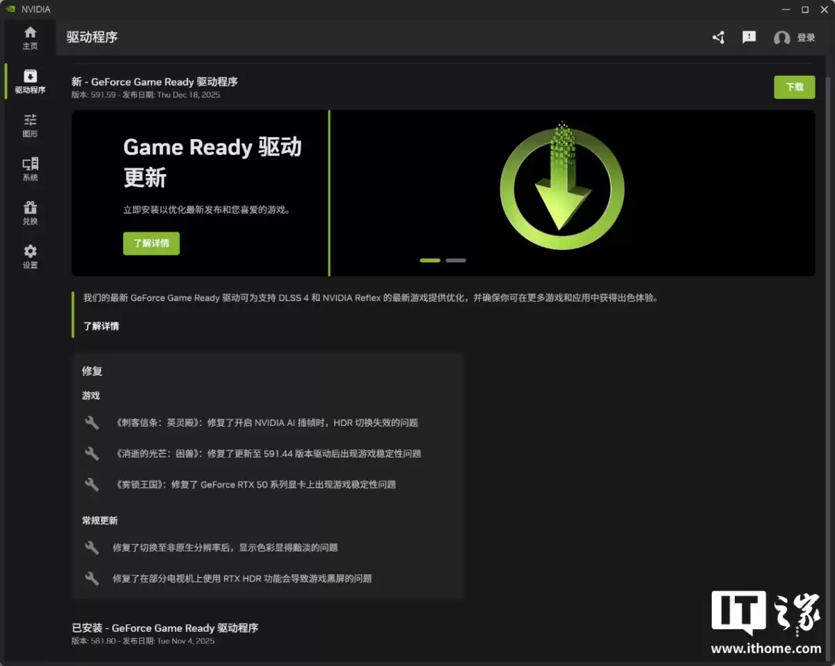Viewport: 835px width, 666px height.
Task: Click the user profile avatar icon
Action: tap(781, 38)
